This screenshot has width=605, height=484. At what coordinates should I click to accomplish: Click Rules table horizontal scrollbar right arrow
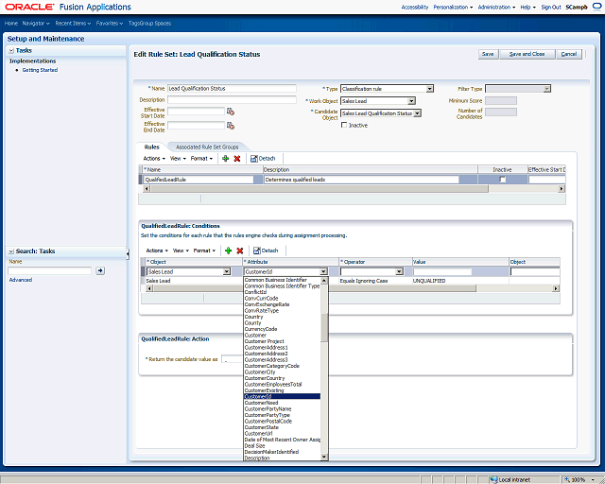pyautogui.click(x=562, y=189)
